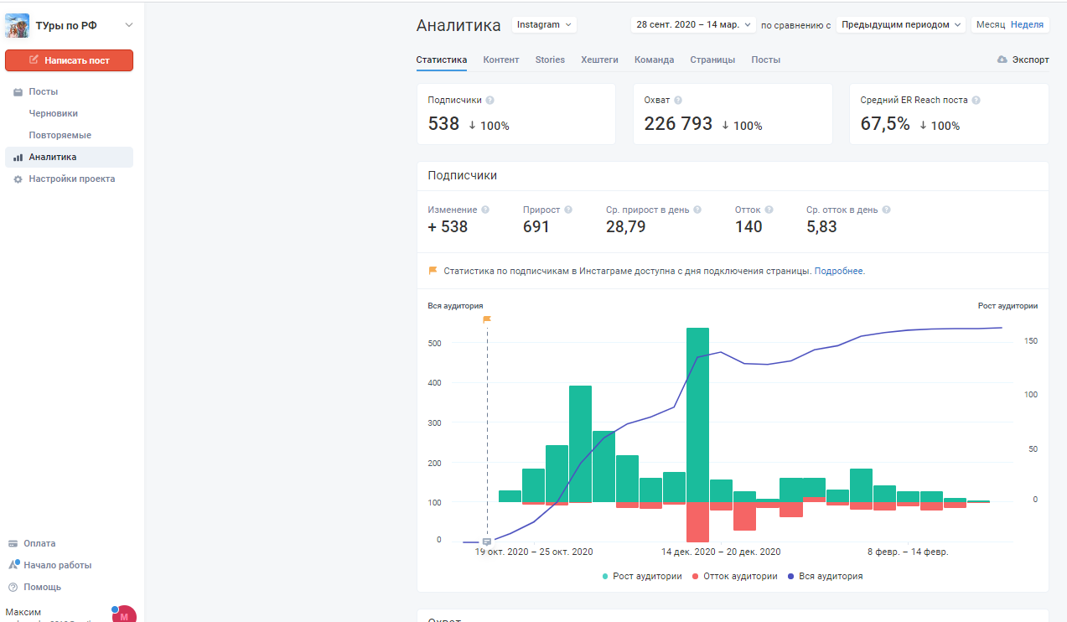
Task: Click the Оплата card icon
Action: [x=13, y=544]
